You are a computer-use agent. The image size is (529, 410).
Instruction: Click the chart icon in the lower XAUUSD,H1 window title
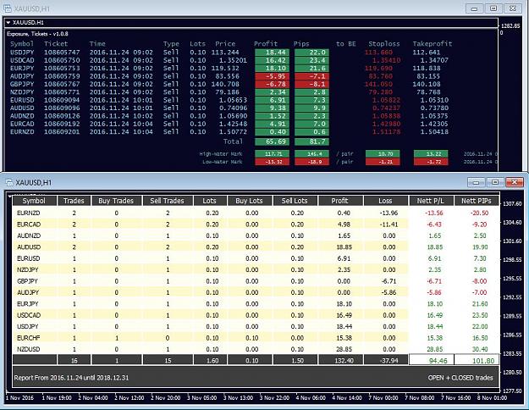(9, 182)
